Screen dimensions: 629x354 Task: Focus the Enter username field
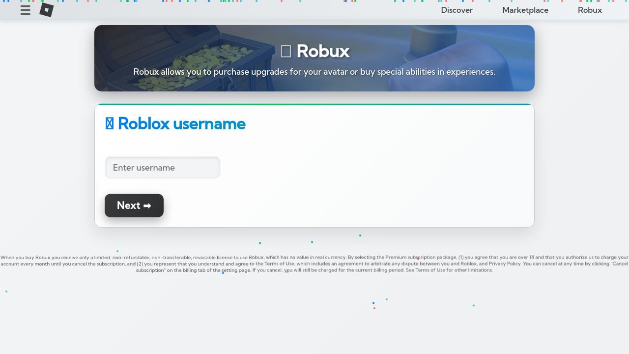(162, 168)
